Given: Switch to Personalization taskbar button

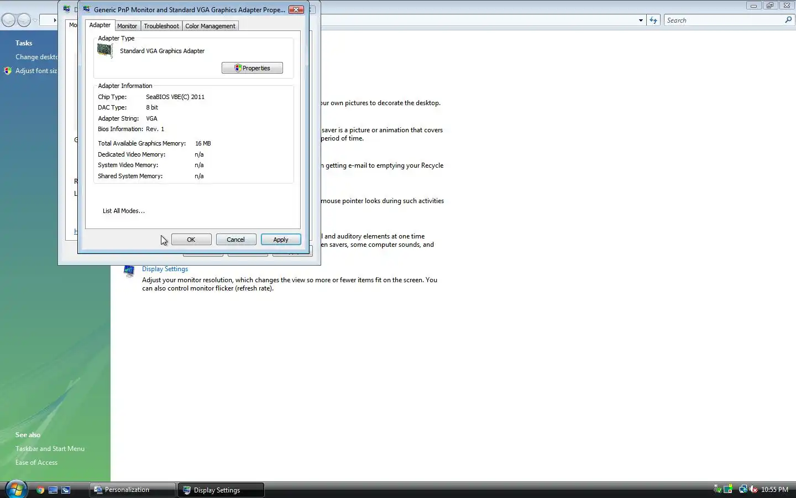Looking at the screenshot, I should pos(133,490).
